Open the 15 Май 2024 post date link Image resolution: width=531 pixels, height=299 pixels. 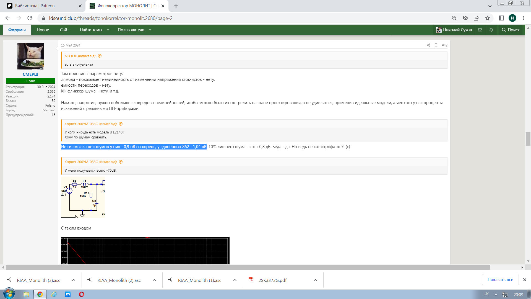(71, 45)
